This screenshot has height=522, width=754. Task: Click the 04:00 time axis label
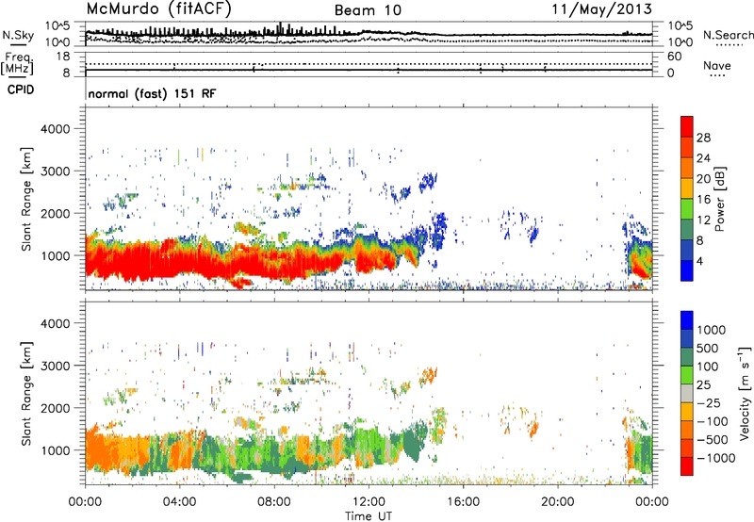click(179, 502)
